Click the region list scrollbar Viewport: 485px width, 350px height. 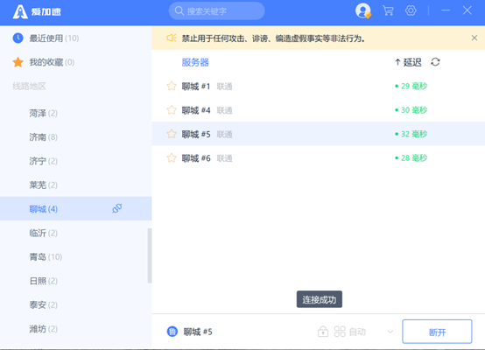coord(150,255)
